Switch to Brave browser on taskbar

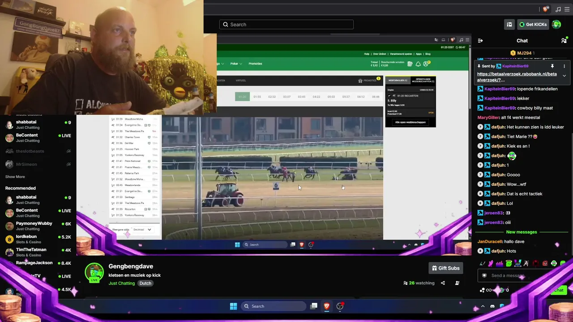tap(327, 306)
